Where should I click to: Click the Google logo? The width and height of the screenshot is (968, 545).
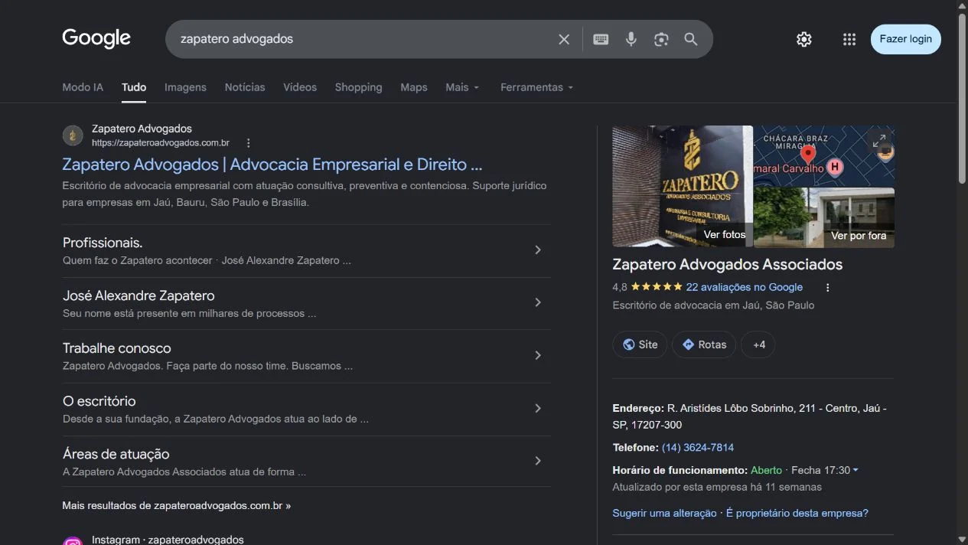coord(96,38)
